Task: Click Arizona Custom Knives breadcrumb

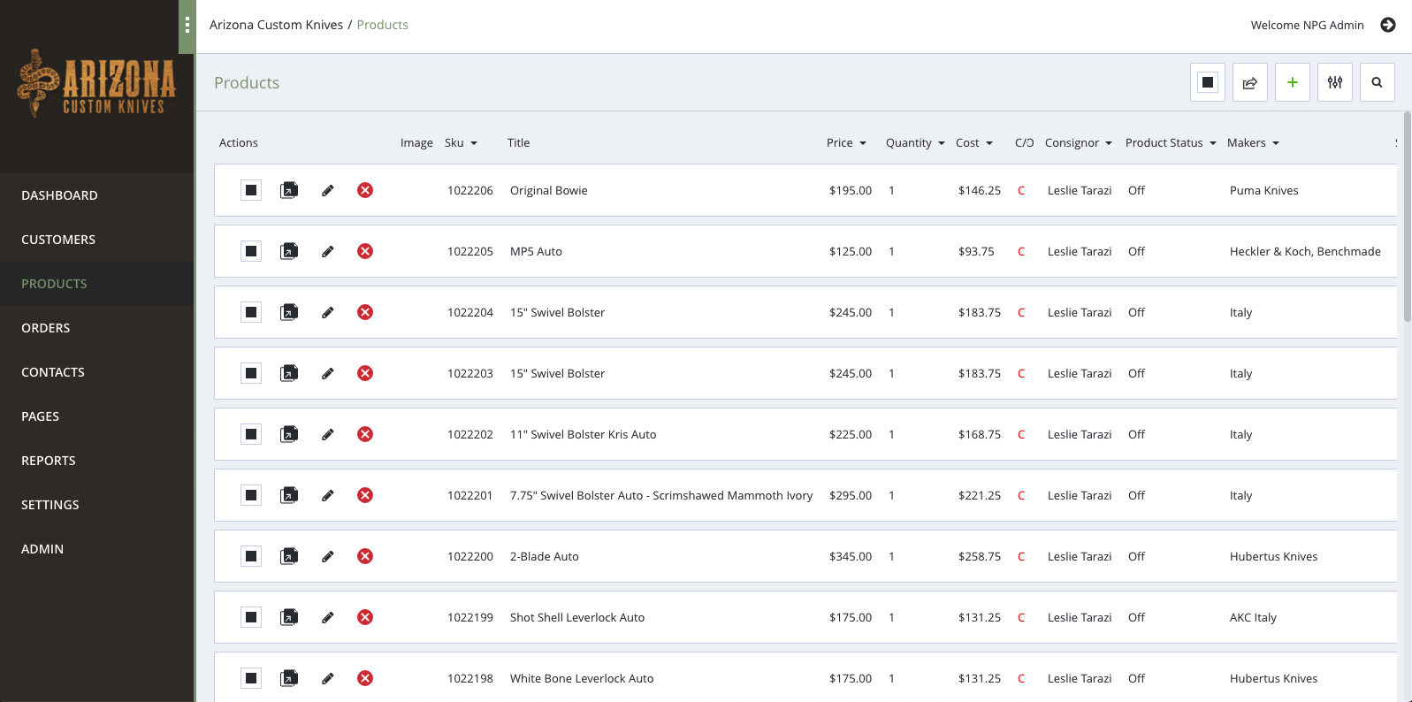Action: (276, 25)
